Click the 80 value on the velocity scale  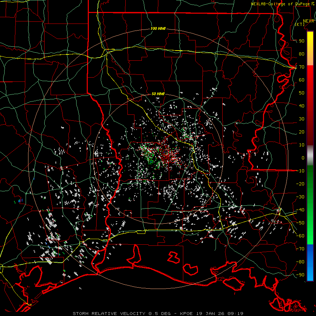point(302,54)
